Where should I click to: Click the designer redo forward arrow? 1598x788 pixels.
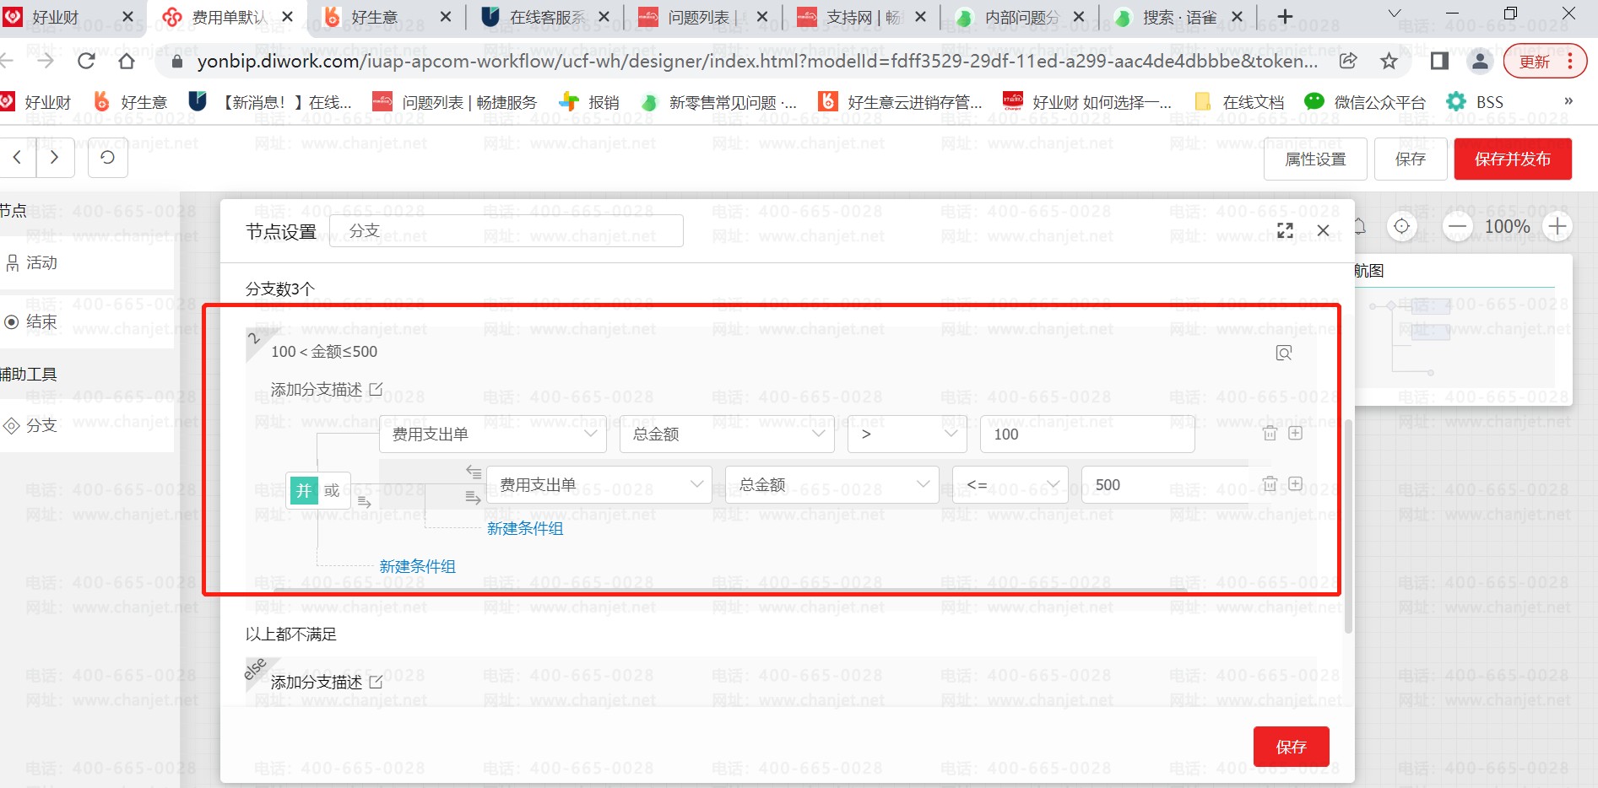pyautogui.click(x=55, y=158)
